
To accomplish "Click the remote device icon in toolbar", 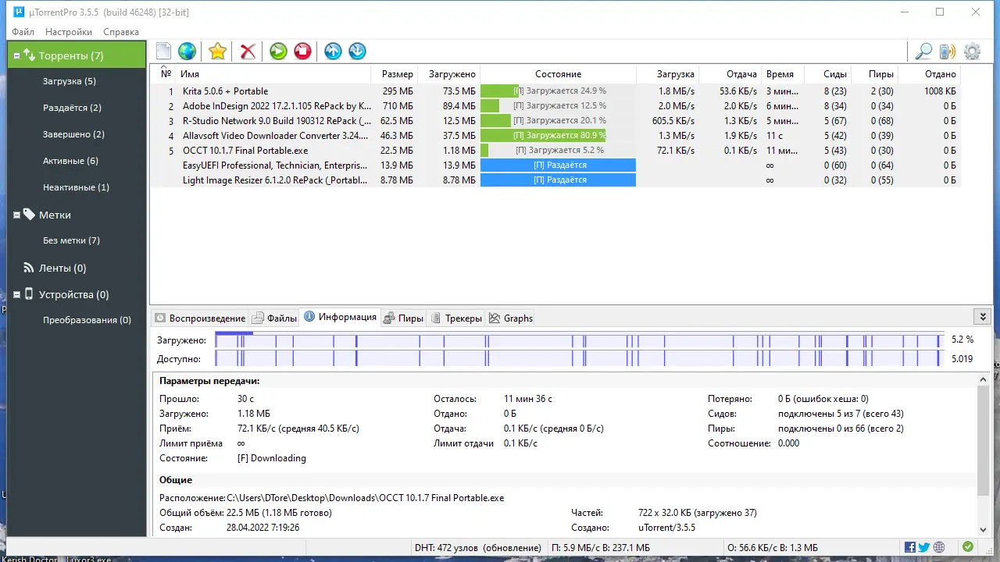I will click(947, 52).
